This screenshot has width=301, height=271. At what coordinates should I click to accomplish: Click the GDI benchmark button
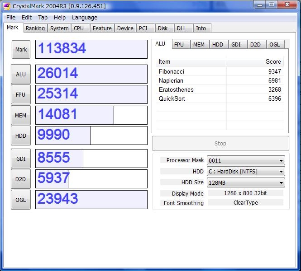tap(21, 159)
